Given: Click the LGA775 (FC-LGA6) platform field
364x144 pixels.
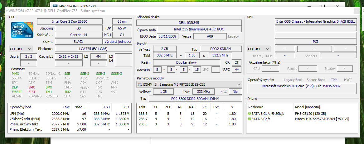Looking at the screenshot, I should pyautogui.click(x=93, y=49).
